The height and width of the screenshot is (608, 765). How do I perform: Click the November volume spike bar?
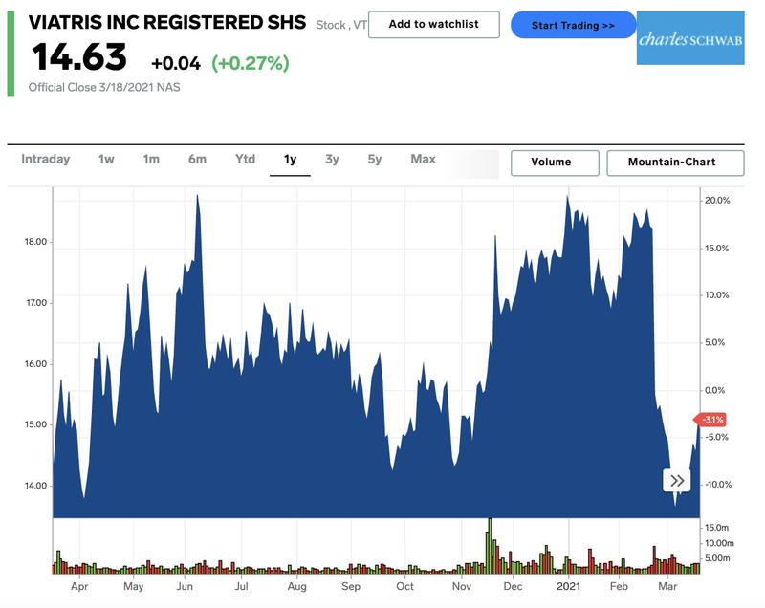[490, 545]
